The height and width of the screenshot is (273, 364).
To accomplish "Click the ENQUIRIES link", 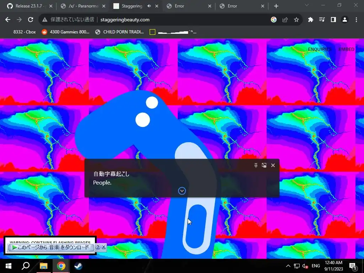I will 320,49.
